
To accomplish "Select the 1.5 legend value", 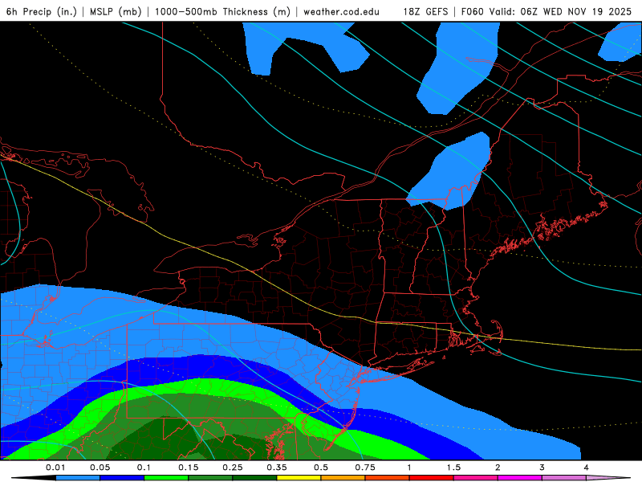I will [x=453, y=468].
